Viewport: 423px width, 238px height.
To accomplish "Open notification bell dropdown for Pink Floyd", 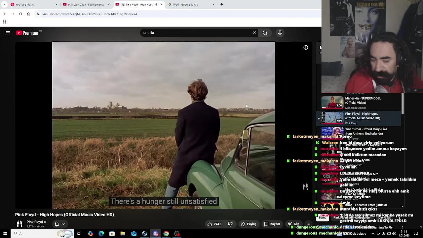I will [60, 224].
